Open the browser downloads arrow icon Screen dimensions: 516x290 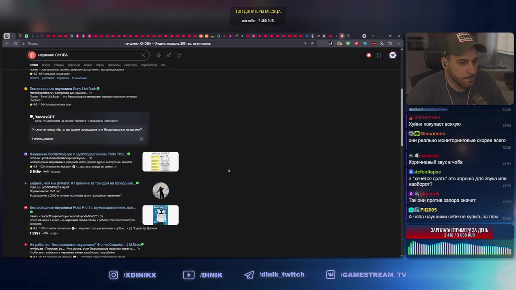coord(399,43)
